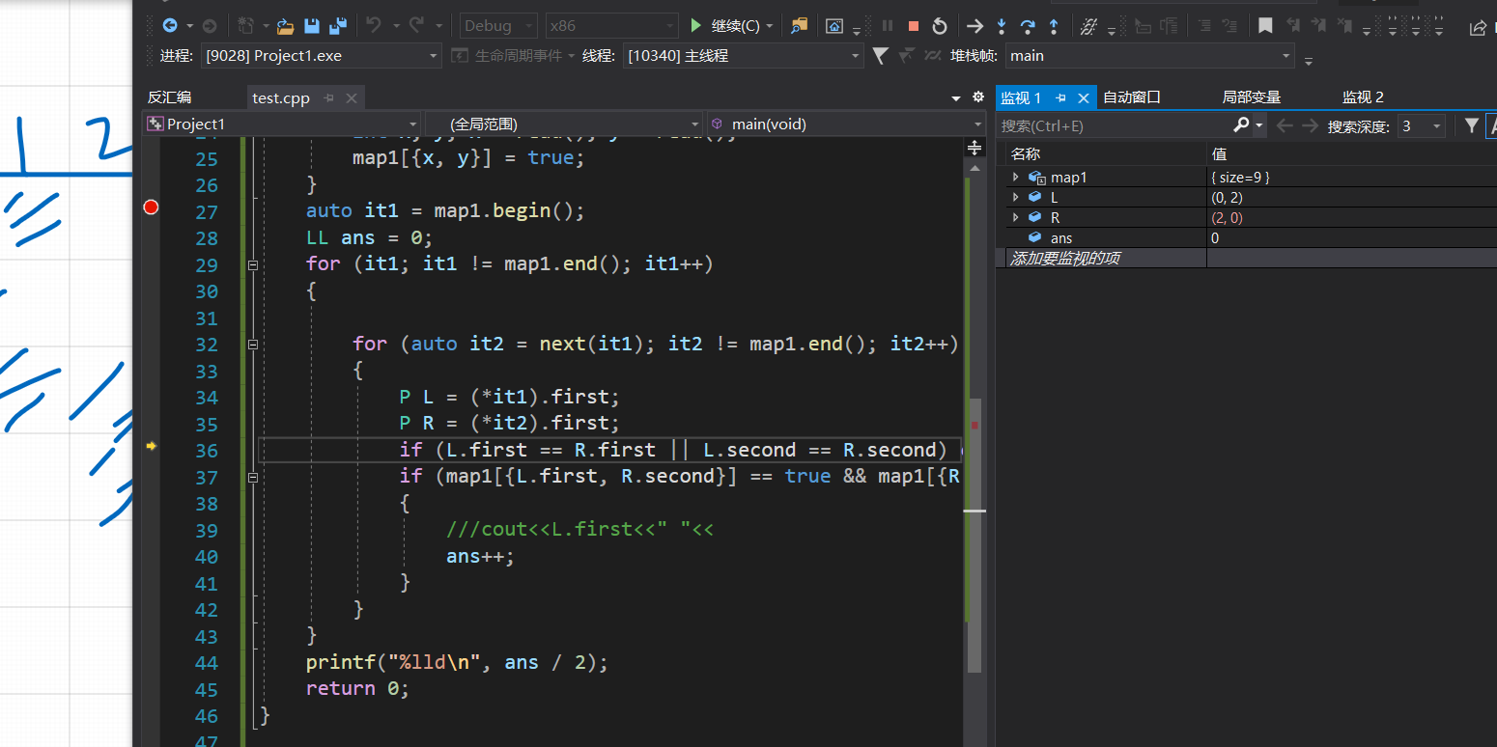This screenshot has width=1497, height=747.
Task: Restart the debugging session
Action: (x=939, y=26)
